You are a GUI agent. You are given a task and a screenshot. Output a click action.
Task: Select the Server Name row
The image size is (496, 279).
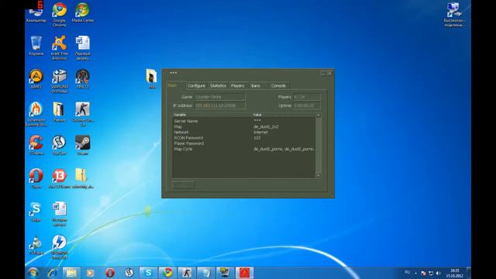click(244, 121)
